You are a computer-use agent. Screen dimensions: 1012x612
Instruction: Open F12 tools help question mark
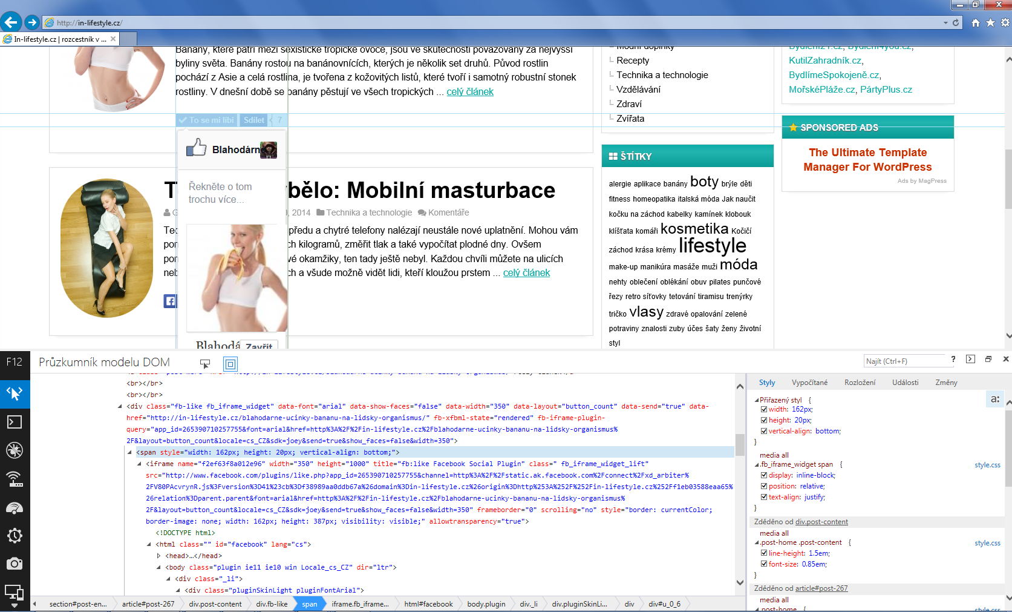point(953,359)
